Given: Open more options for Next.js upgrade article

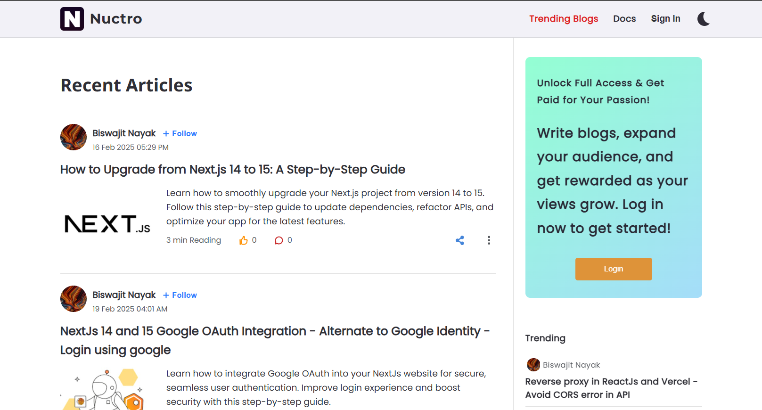Looking at the screenshot, I should point(489,240).
